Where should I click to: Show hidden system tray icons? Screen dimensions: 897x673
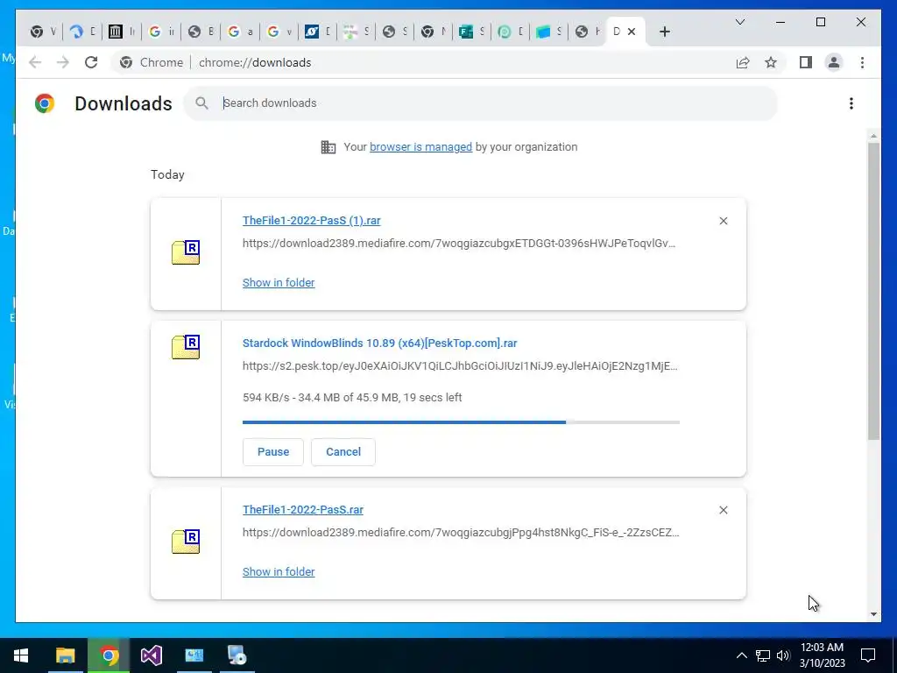[x=741, y=655]
